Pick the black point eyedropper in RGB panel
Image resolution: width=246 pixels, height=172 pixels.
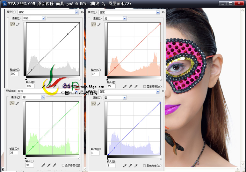pos(44,86)
